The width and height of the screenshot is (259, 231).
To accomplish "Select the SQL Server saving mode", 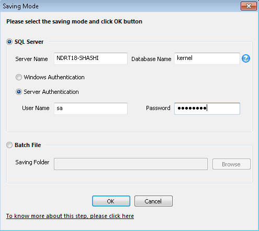I will pos(9,42).
